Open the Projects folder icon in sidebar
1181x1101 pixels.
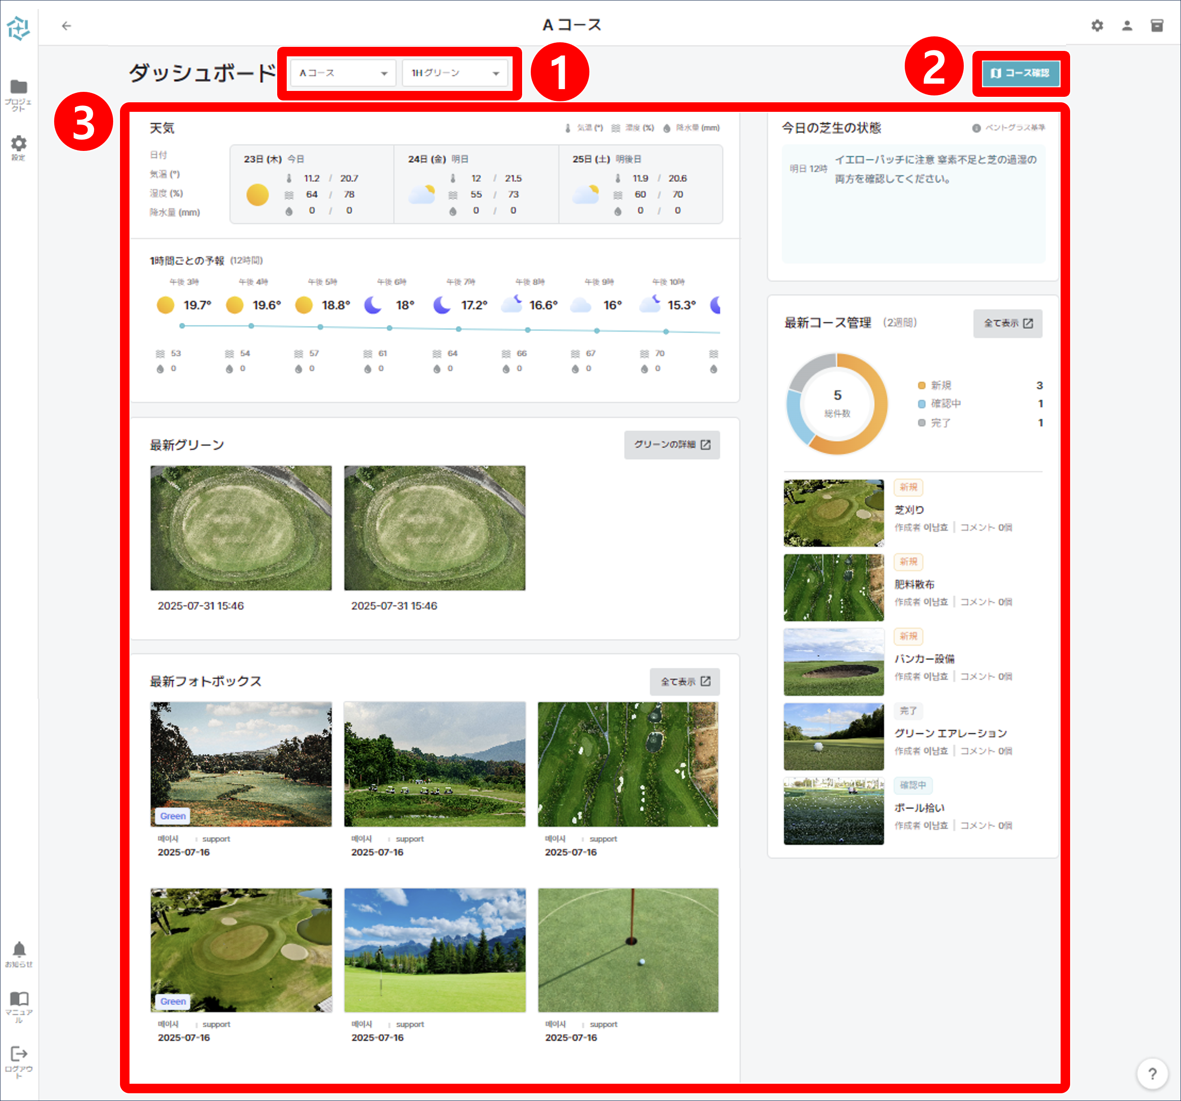click(x=19, y=87)
